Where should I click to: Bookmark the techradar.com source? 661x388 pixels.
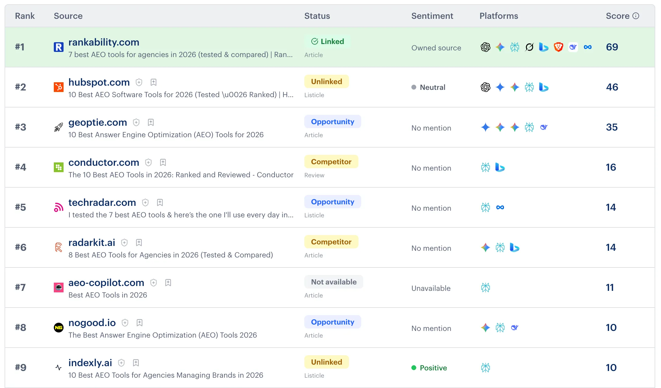(x=160, y=203)
